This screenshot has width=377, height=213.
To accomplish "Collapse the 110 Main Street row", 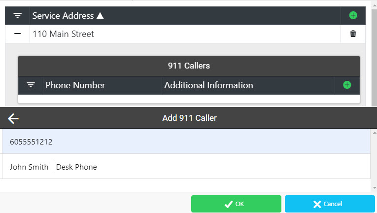I will tap(17, 34).
